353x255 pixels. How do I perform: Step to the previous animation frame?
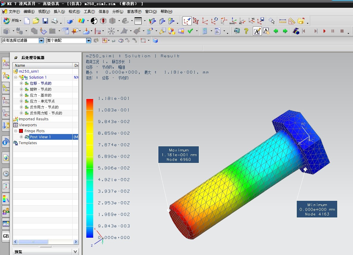tap(304, 31)
